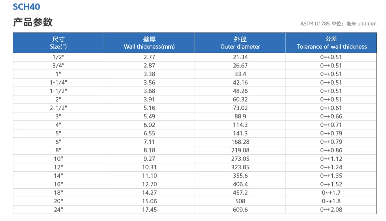Click the SCH40 heading
The width and height of the screenshot is (386, 221).
click(27, 7)
